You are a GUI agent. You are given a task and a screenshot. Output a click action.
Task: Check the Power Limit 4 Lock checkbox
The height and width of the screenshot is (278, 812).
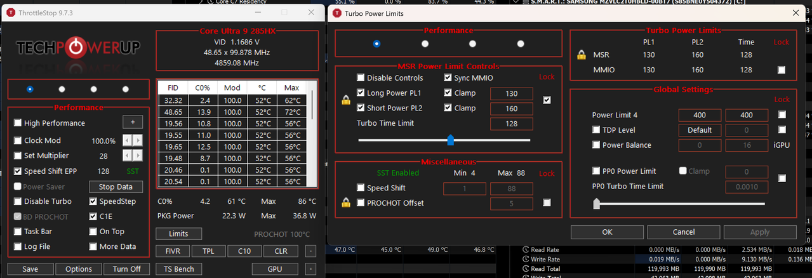tap(782, 115)
